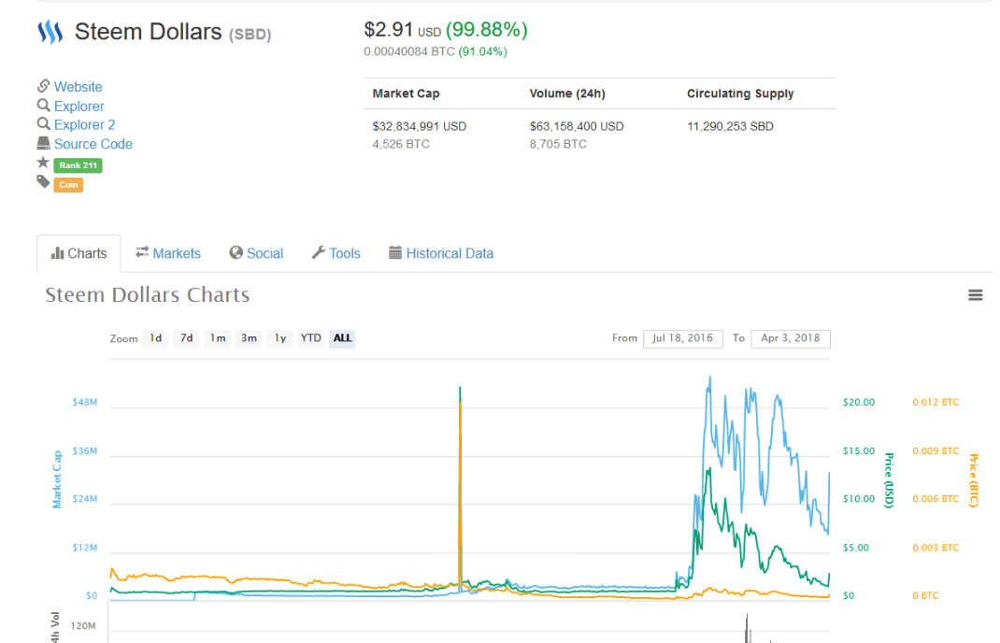Click the (SBD) ticker symbol text
This screenshot has height=643, width=1000.
250,35
